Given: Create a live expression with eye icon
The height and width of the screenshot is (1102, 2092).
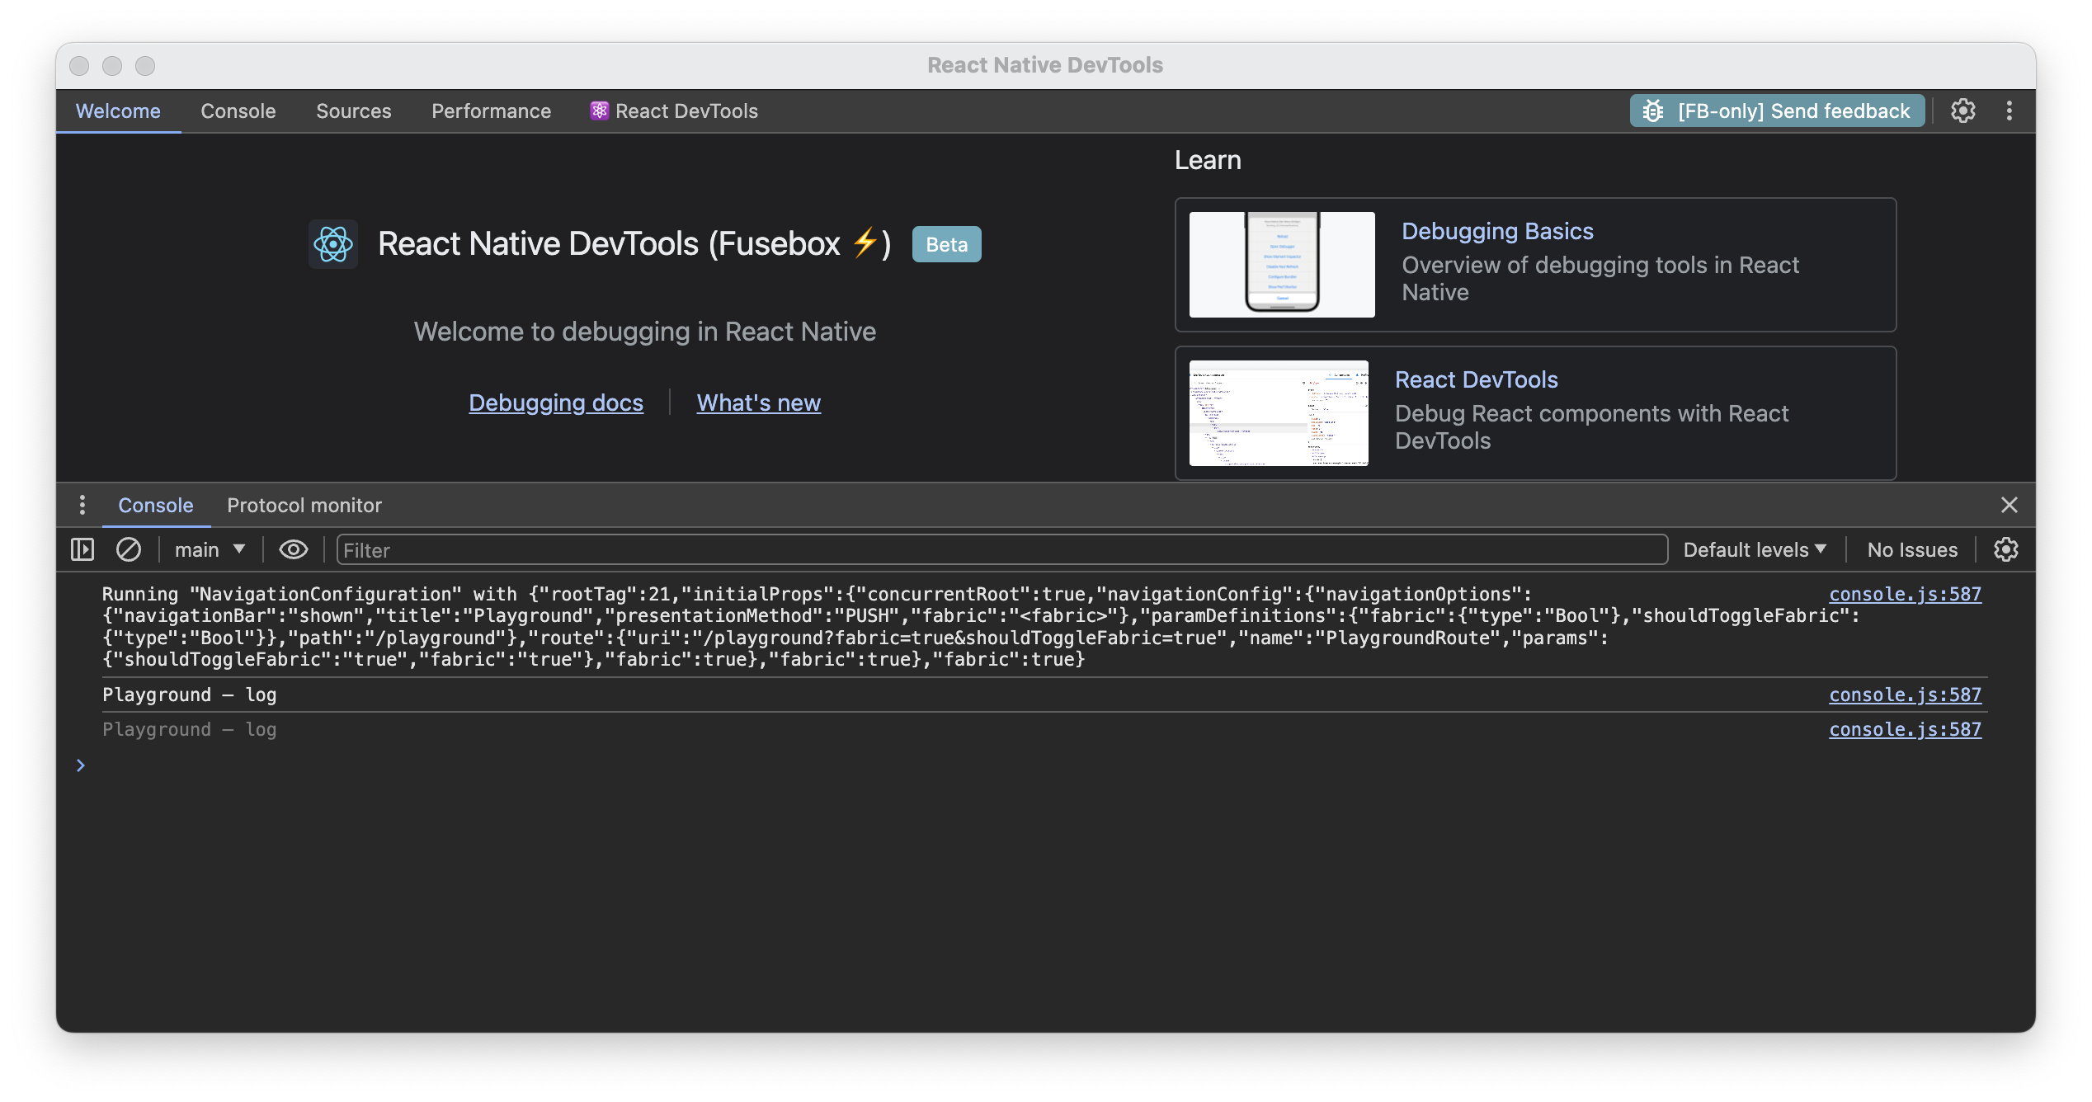Looking at the screenshot, I should (294, 549).
